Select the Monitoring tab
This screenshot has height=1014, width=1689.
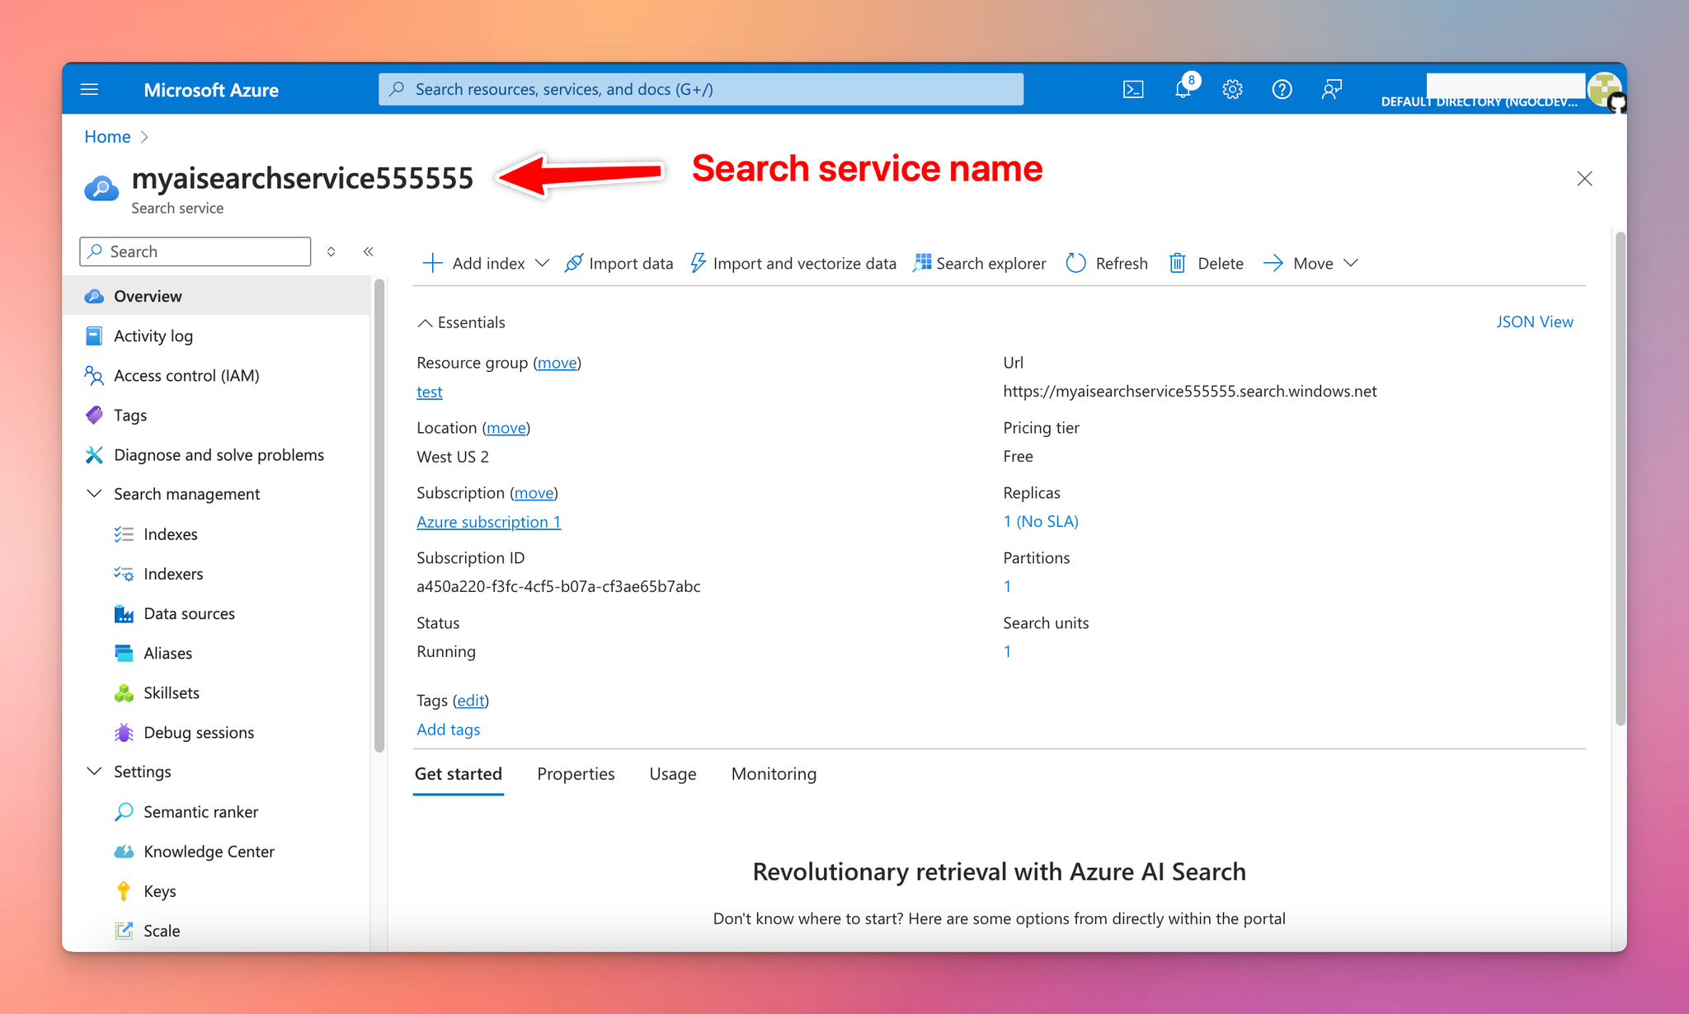click(772, 774)
